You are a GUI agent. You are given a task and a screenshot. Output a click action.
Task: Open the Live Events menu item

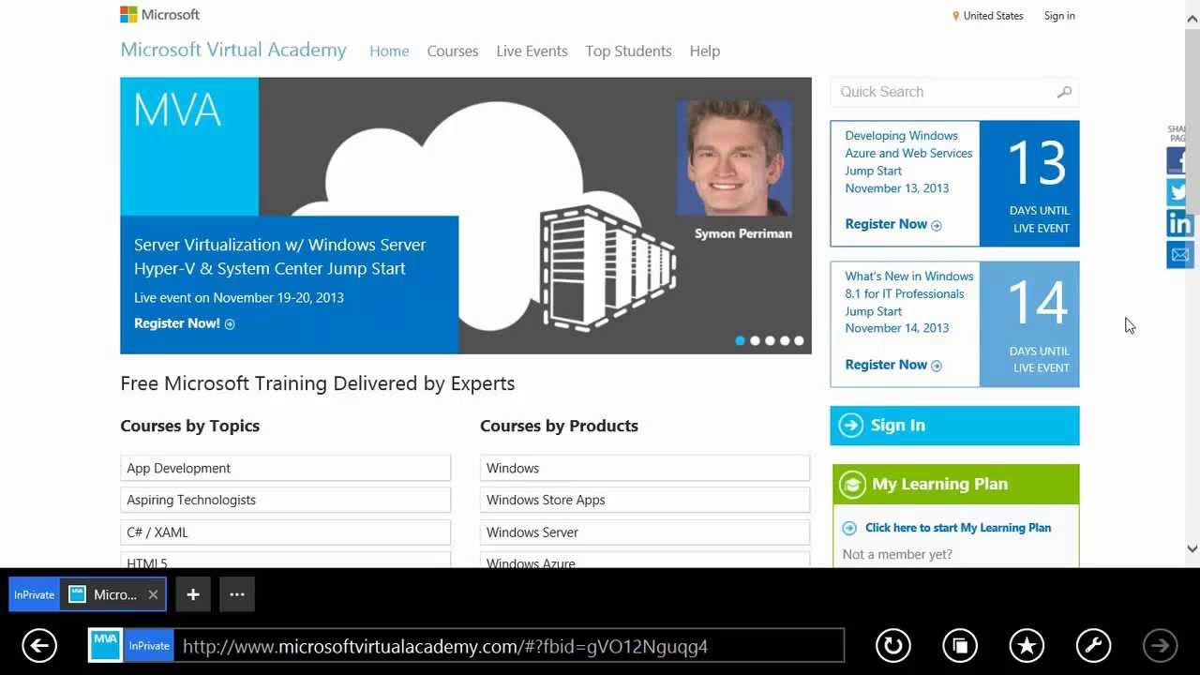click(x=532, y=52)
